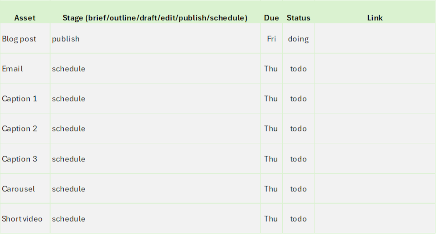Click the todo status for Carousel
Viewport: 436px width, 234px height.
(x=298, y=188)
